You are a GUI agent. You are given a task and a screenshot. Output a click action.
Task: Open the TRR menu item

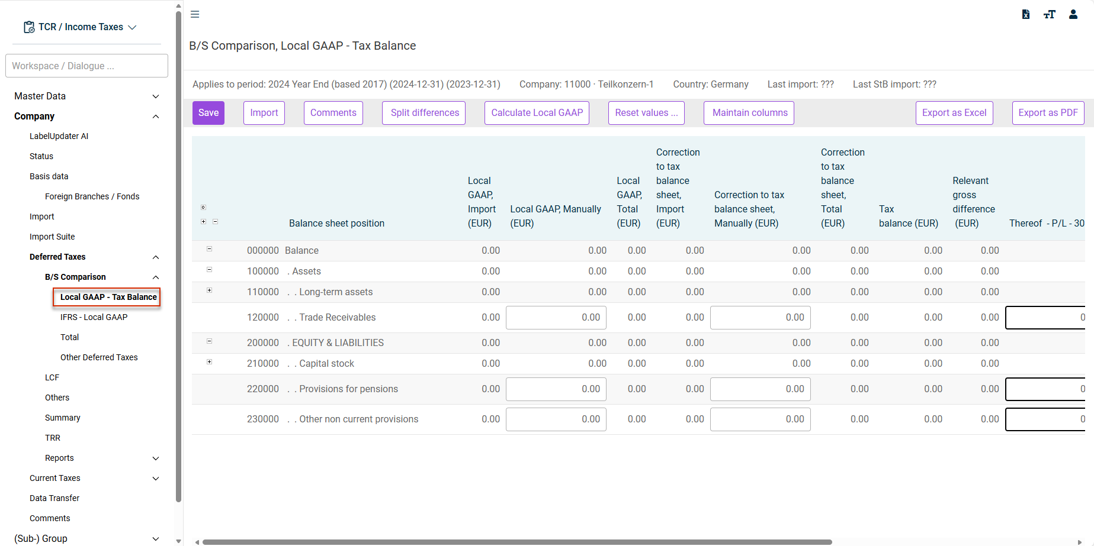[53, 438]
